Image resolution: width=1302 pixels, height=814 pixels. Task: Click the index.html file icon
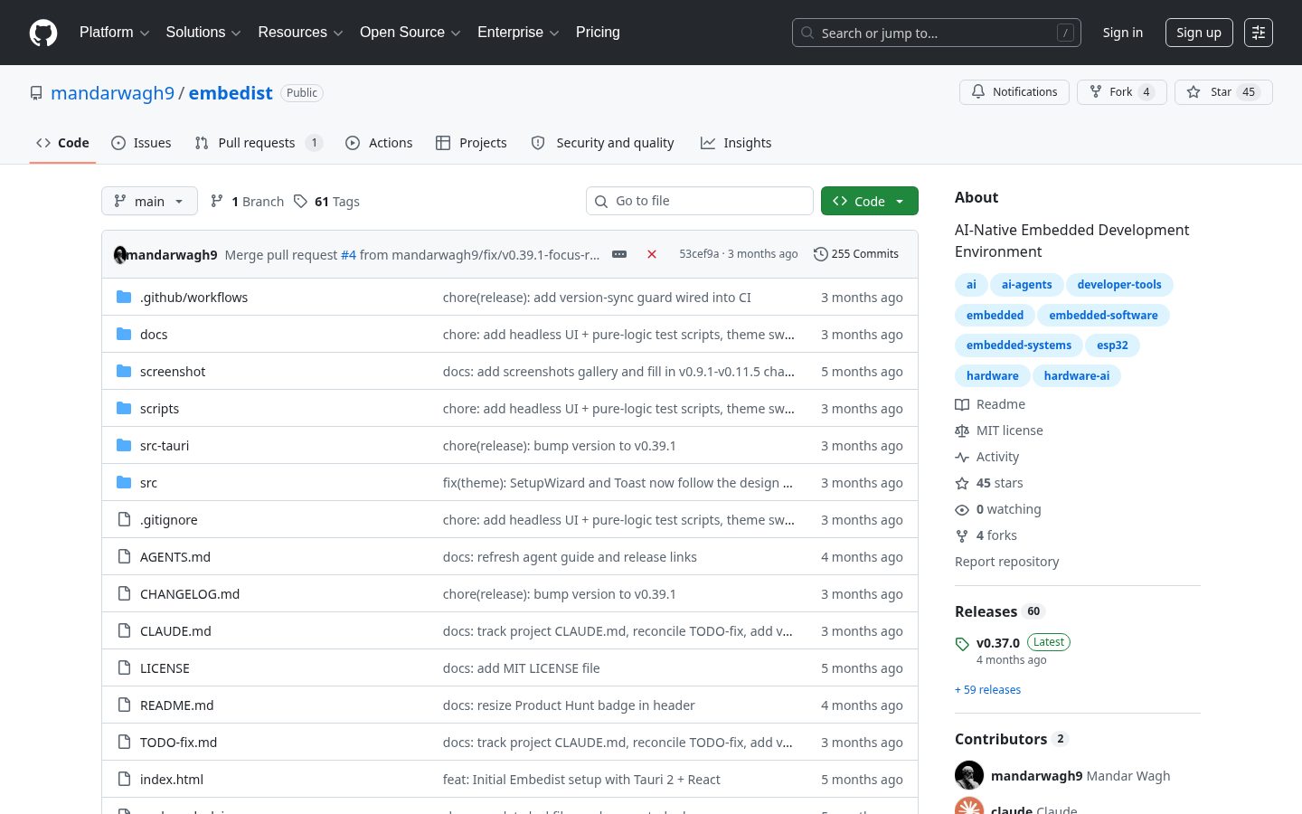pyautogui.click(x=124, y=779)
